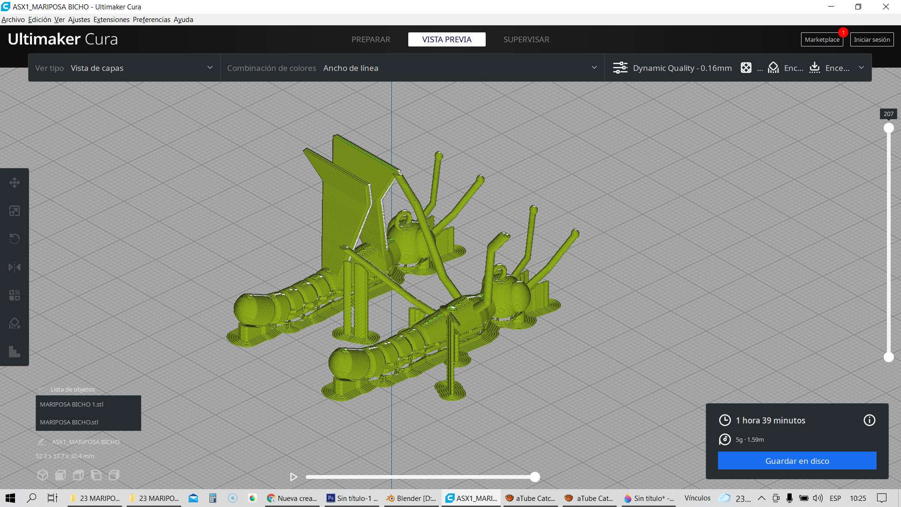Select the Move tool in left toolbar
This screenshot has width=901, height=507.
coord(14,183)
